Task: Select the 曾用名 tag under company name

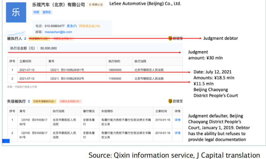Action: [x=47, y=12]
